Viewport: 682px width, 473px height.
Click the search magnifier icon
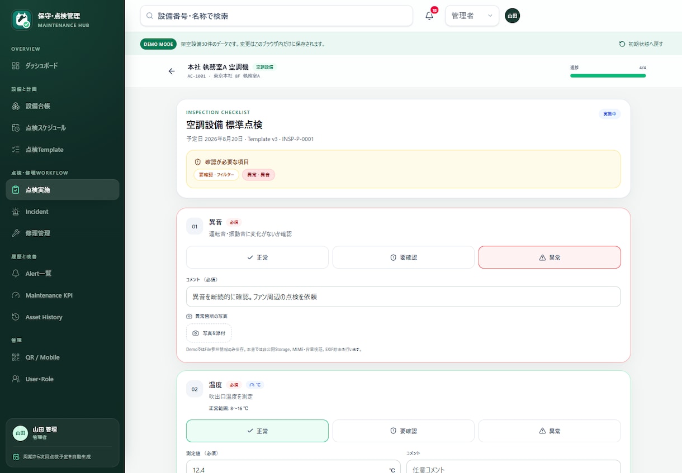click(150, 16)
